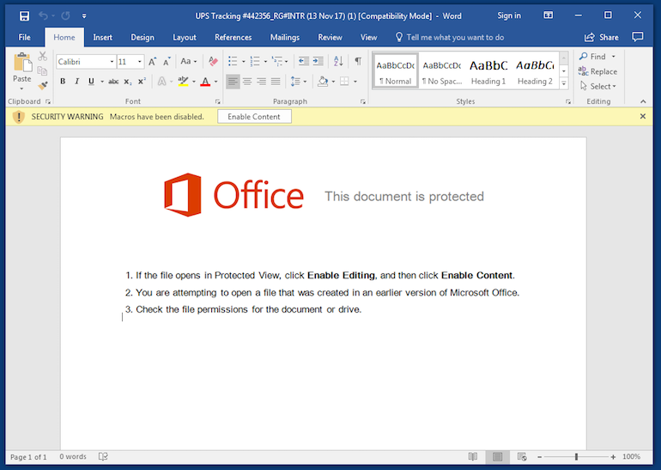This screenshot has width=661, height=470.
Task: Apply red font color
Action: pos(205,82)
